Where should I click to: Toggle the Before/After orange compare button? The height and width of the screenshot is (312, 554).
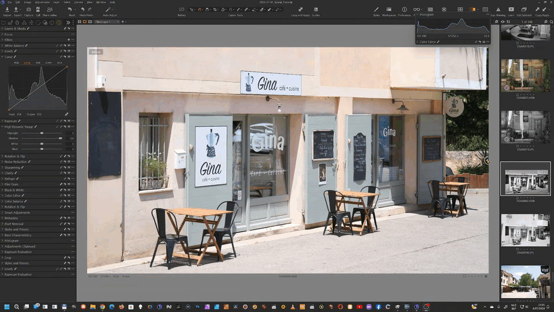[473, 10]
